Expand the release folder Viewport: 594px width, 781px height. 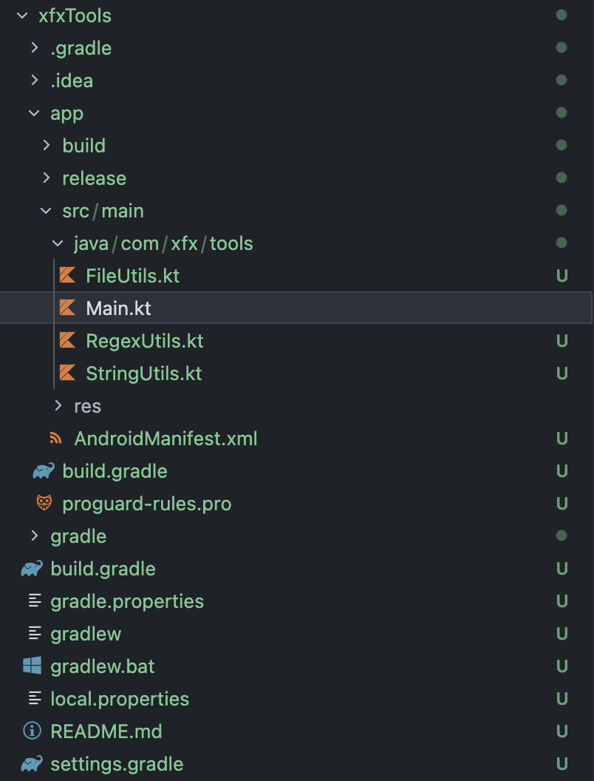click(46, 178)
